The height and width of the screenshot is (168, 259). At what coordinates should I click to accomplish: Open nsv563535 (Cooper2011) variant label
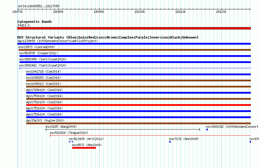(38, 53)
